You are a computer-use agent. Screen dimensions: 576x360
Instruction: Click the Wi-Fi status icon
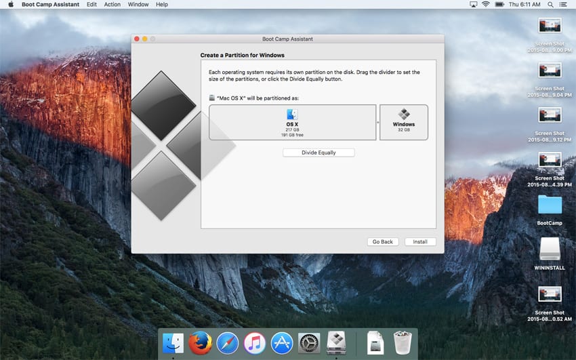[x=486, y=5]
